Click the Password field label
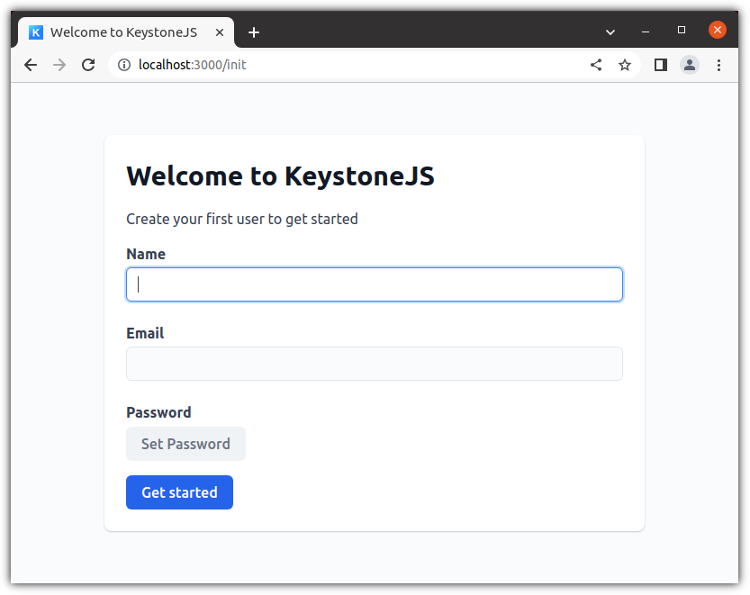The width and height of the screenshot is (750, 595). pos(158,412)
